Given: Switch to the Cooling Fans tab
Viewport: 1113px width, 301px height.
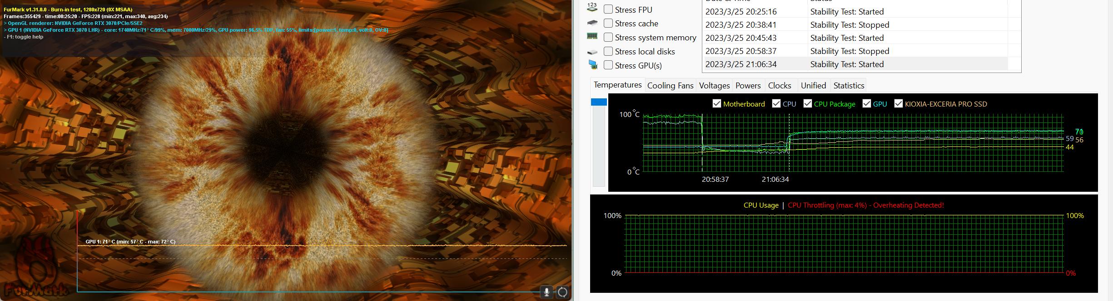Looking at the screenshot, I should 670,86.
